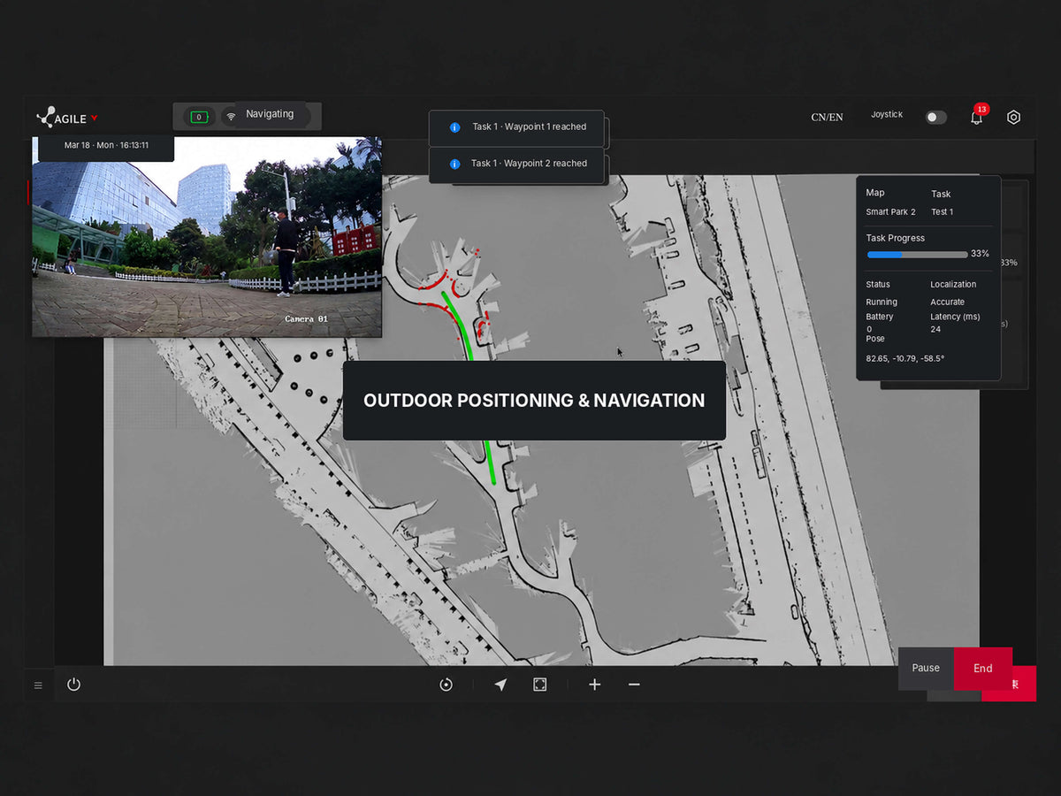The image size is (1061, 796).
Task: Click the navigation arrow locate icon
Action: pos(500,685)
